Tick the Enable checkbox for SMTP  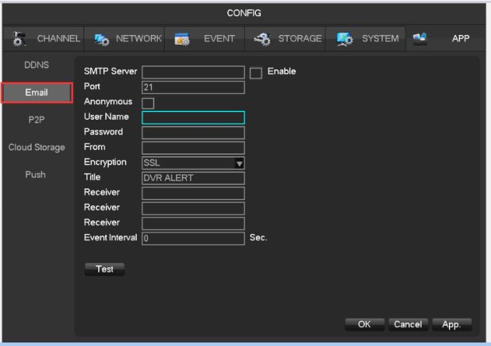click(256, 73)
